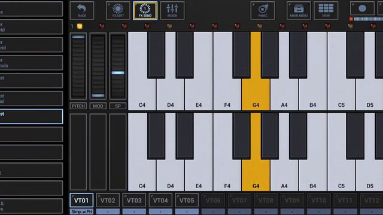Click the SP label button
The height and width of the screenshot is (215, 383).
118,106
